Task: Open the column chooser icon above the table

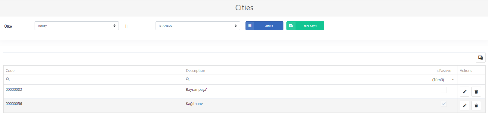Action: coord(480,57)
